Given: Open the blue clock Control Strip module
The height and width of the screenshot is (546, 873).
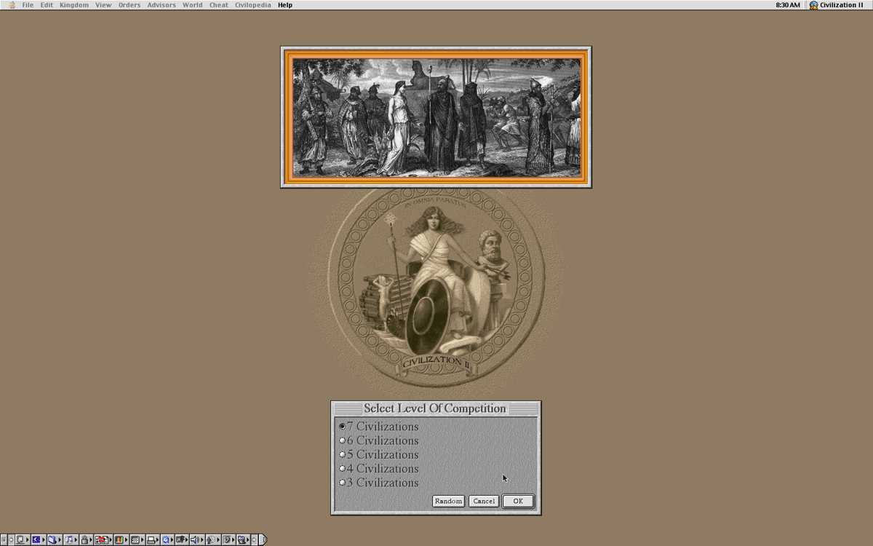Looking at the screenshot, I should 168,540.
